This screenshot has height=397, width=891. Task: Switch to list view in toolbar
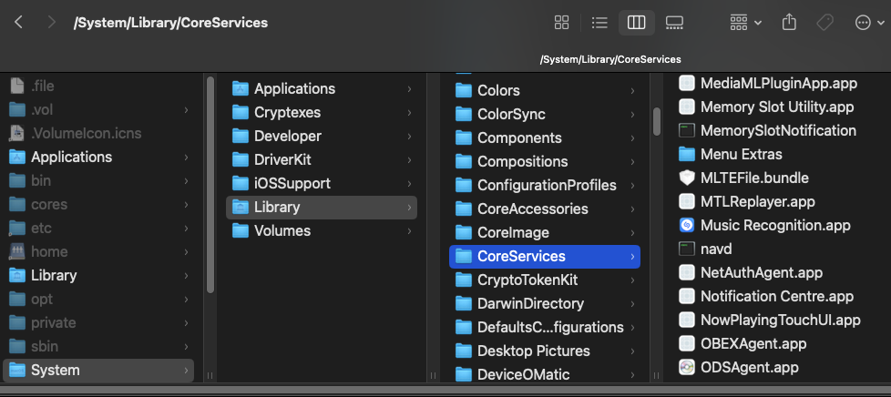(599, 23)
